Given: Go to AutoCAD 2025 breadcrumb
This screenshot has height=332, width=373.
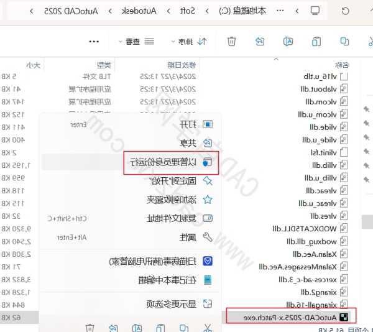Looking at the screenshot, I should coord(71,11).
